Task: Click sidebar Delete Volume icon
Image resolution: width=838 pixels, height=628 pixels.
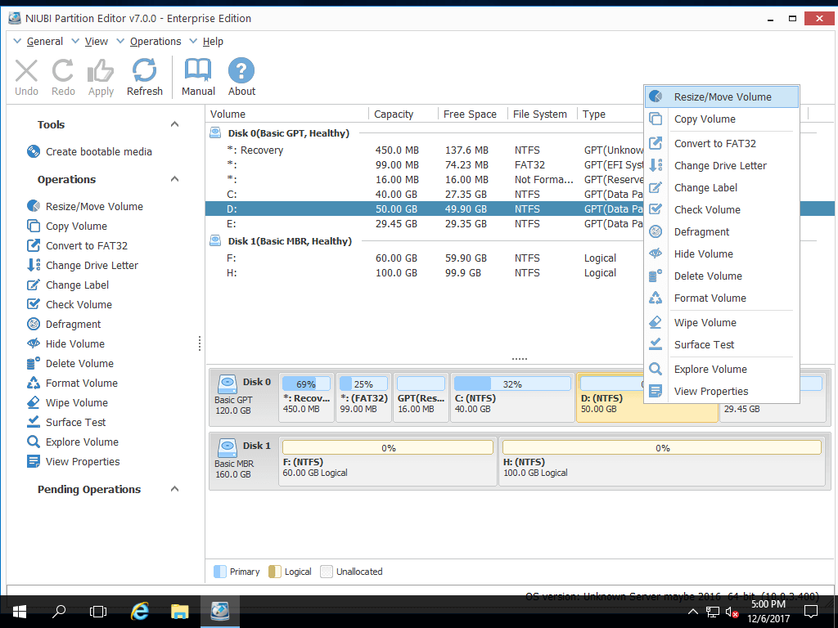Action: pos(33,364)
